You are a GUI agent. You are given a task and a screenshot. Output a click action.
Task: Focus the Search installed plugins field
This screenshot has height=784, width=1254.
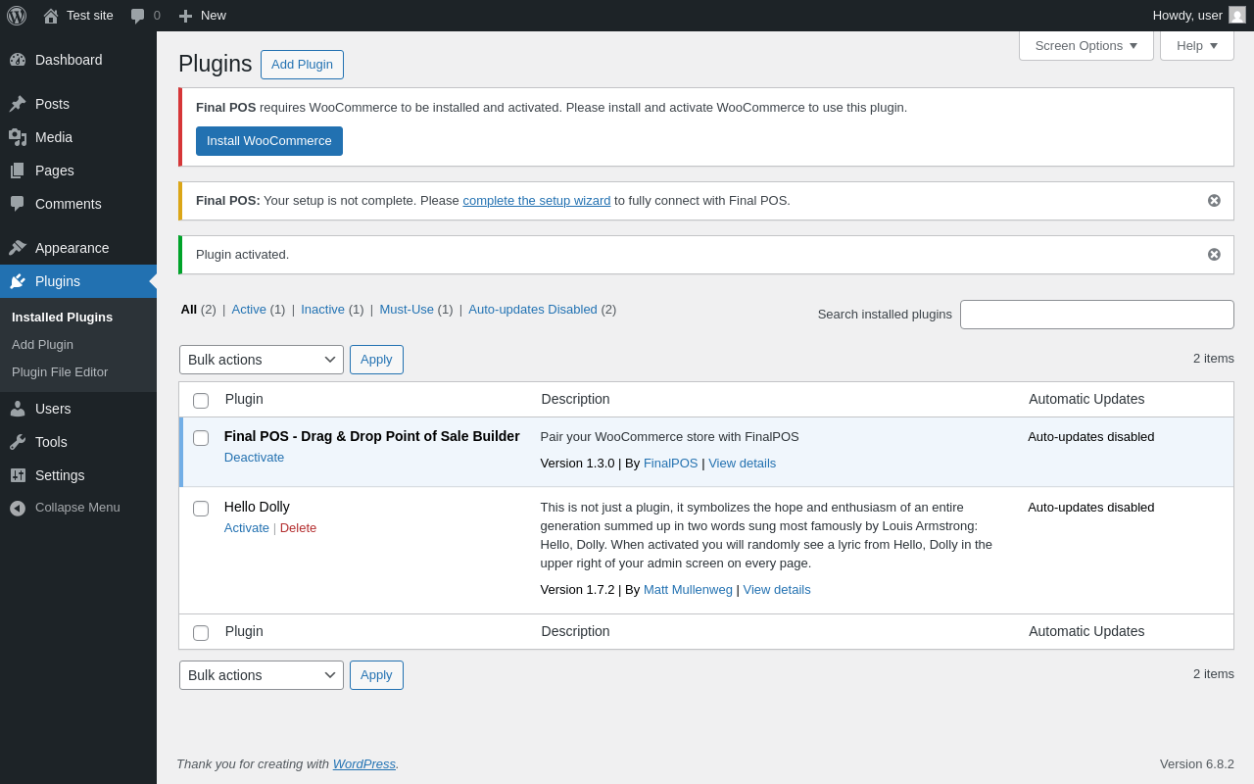pyautogui.click(x=1097, y=315)
